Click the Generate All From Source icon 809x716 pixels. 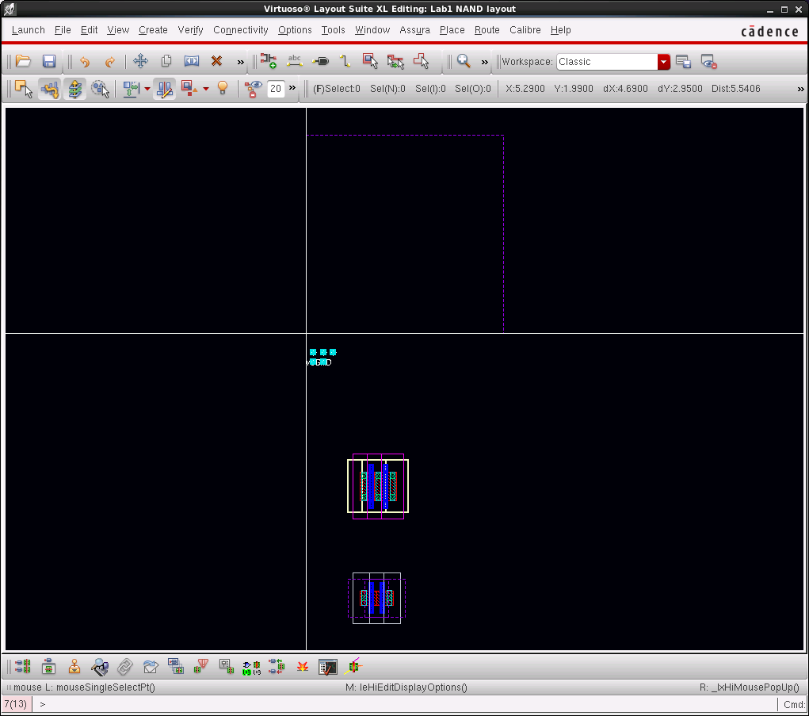(23, 666)
